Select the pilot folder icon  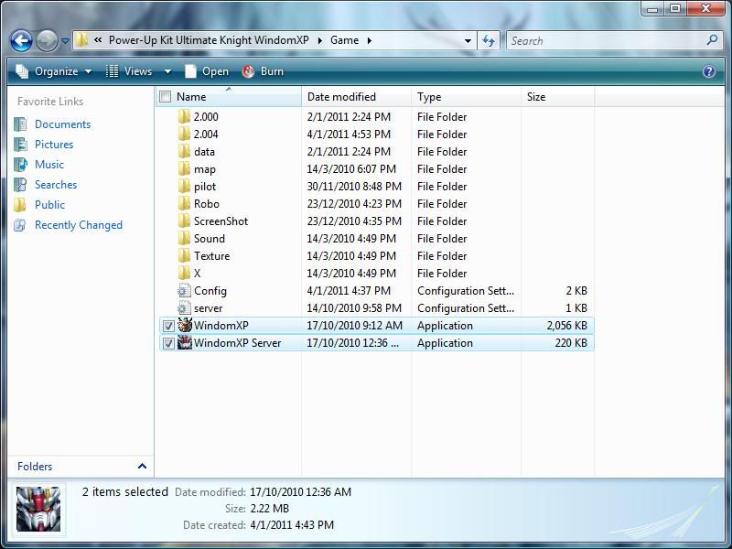coord(185,187)
